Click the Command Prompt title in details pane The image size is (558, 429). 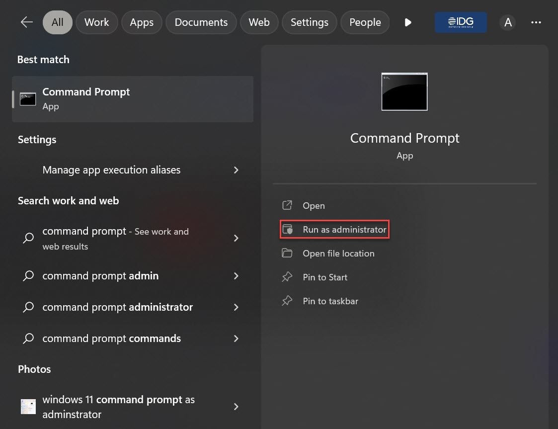click(404, 138)
